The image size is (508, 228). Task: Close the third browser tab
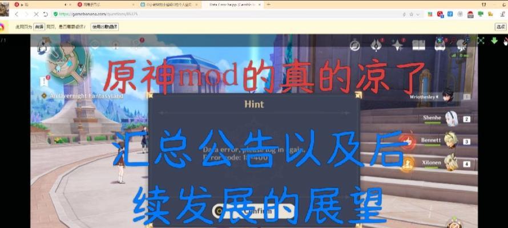pos(196,5)
